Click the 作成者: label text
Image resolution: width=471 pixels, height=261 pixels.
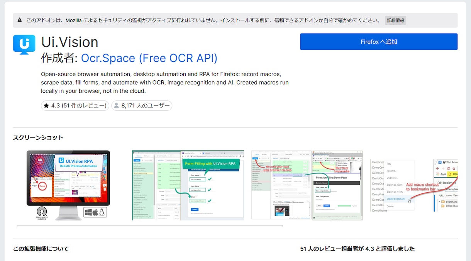tap(60, 58)
